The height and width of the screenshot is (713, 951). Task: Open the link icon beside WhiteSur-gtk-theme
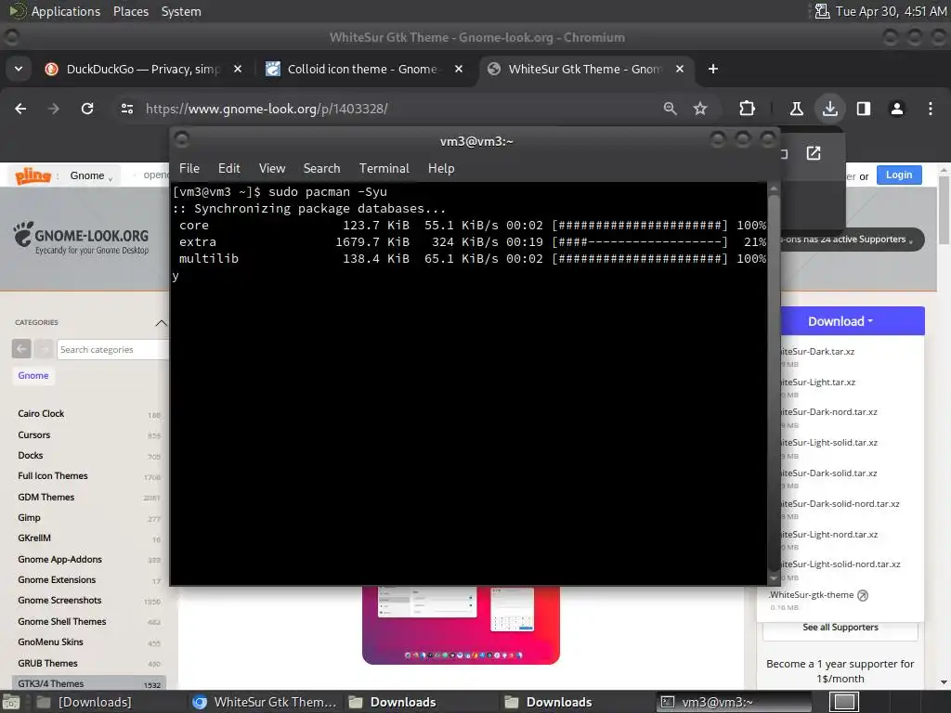click(863, 595)
